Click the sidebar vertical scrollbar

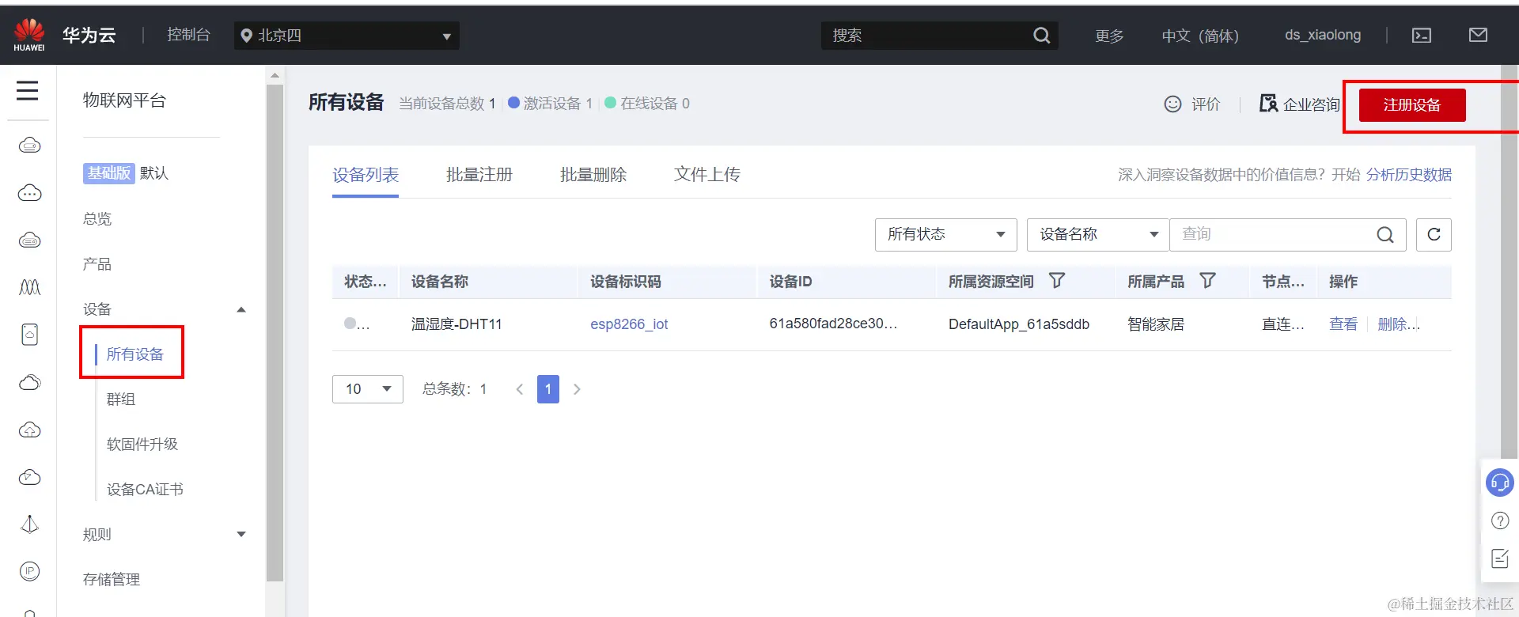pos(275,332)
